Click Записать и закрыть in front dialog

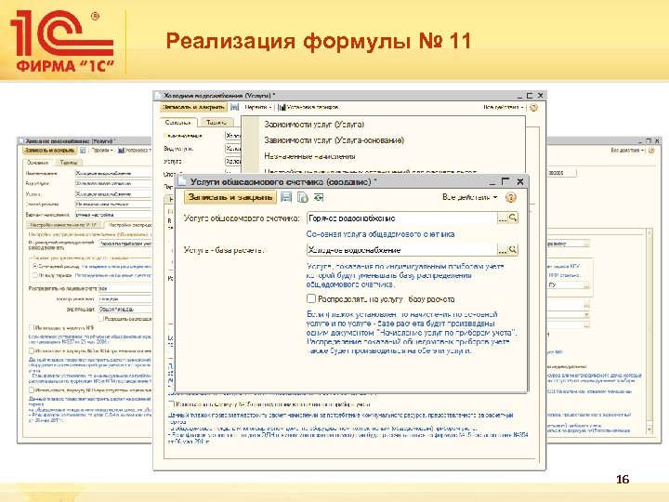(x=230, y=197)
